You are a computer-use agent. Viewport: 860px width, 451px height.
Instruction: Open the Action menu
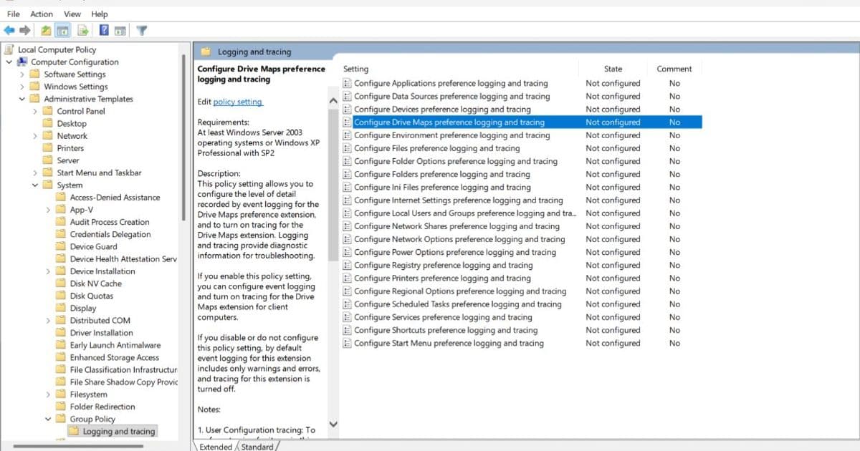pyautogui.click(x=41, y=14)
